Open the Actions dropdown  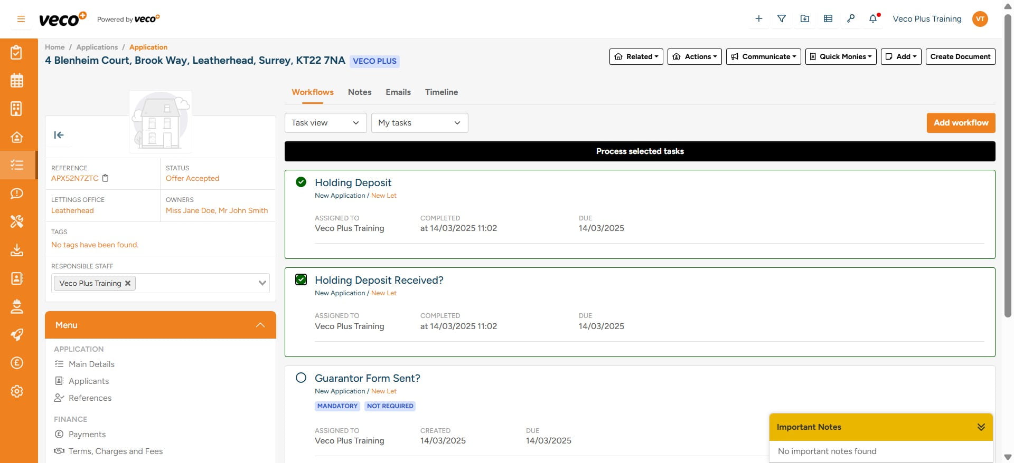pos(694,56)
